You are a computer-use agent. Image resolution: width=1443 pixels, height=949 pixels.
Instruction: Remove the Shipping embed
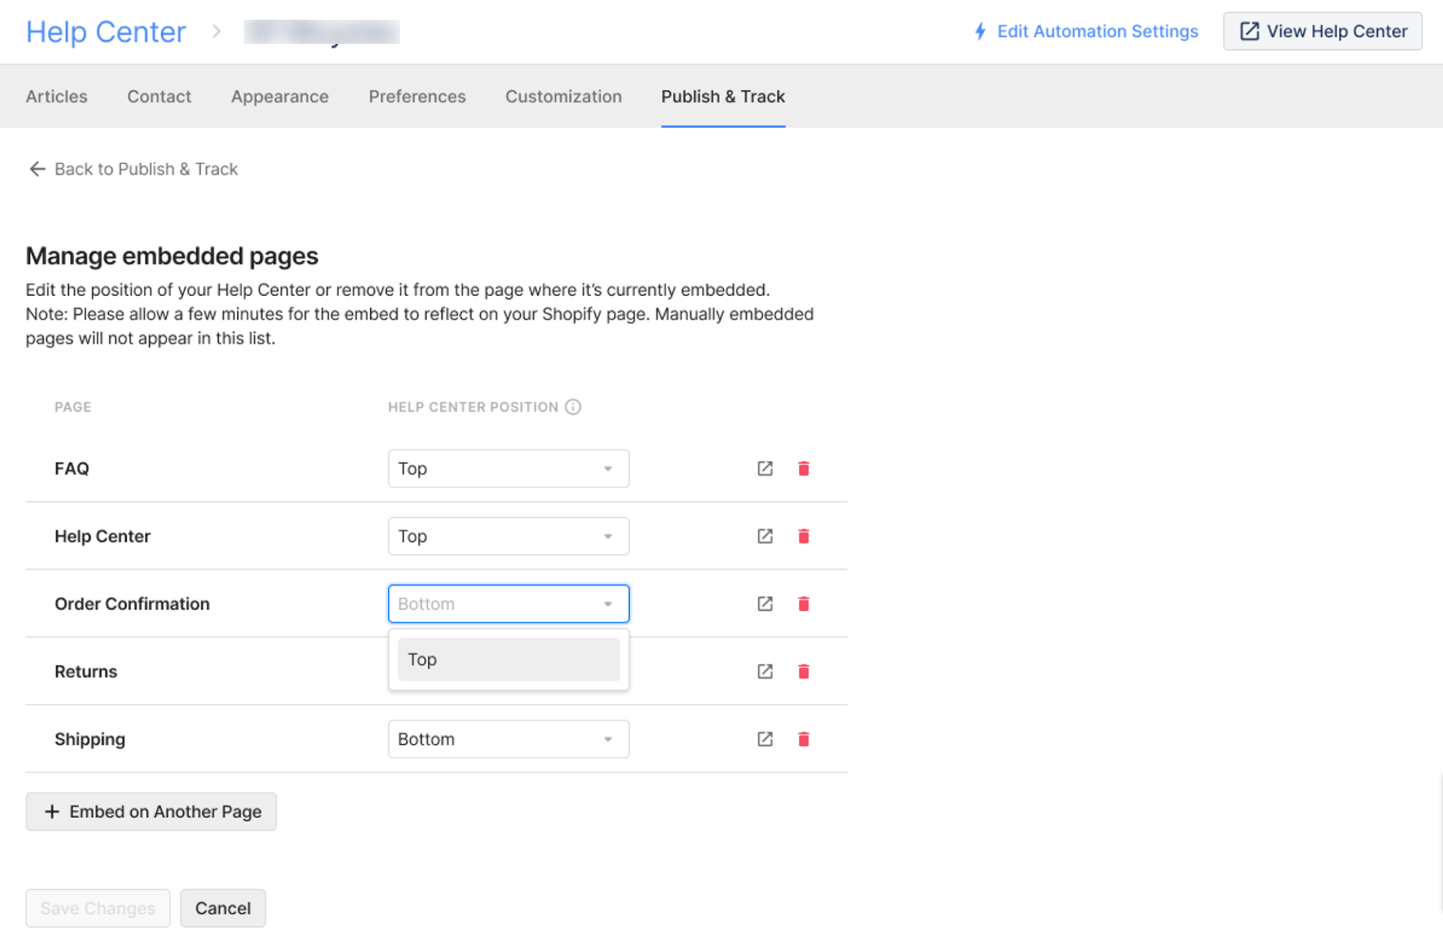(803, 739)
